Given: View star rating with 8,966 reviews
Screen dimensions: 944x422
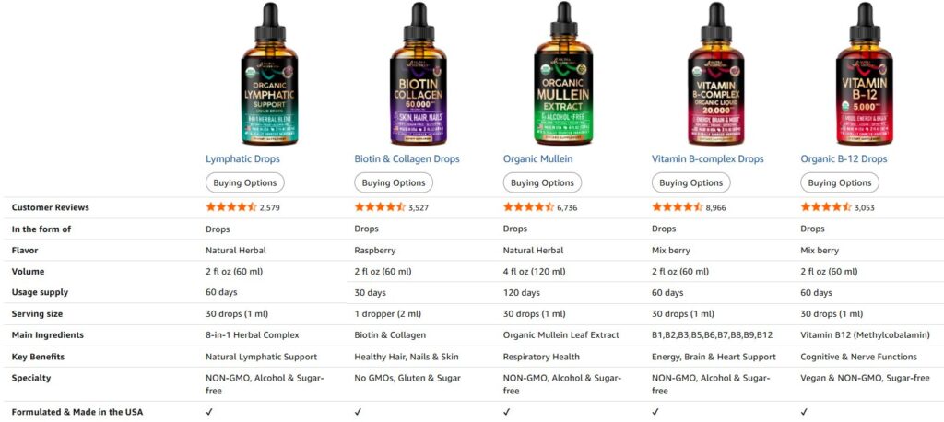Looking at the screenshot, I should [678, 207].
